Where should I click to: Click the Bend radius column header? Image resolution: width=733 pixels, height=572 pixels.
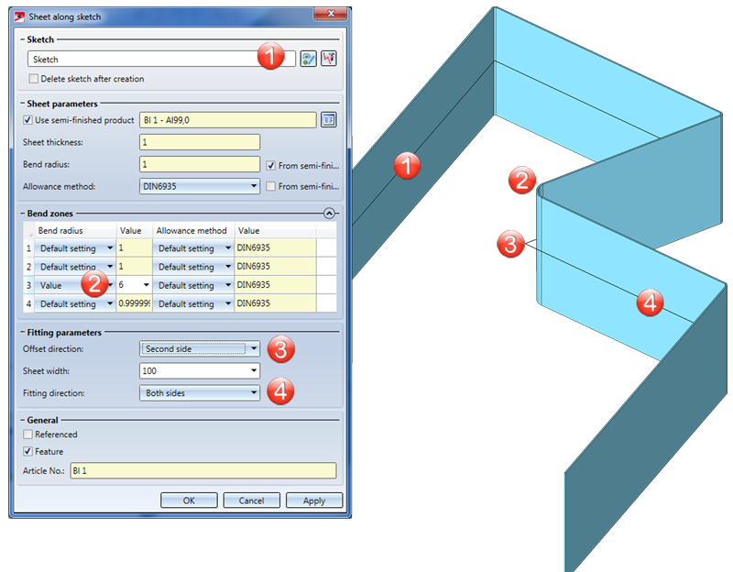75,231
